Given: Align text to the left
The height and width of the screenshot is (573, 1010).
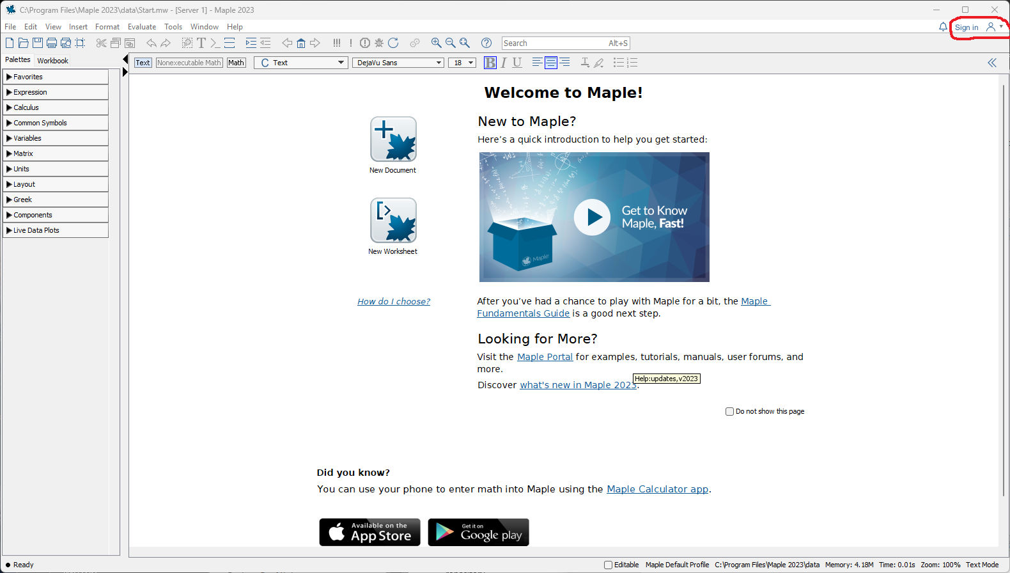Looking at the screenshot, I should pyautogui.click(x=537, y=63).
